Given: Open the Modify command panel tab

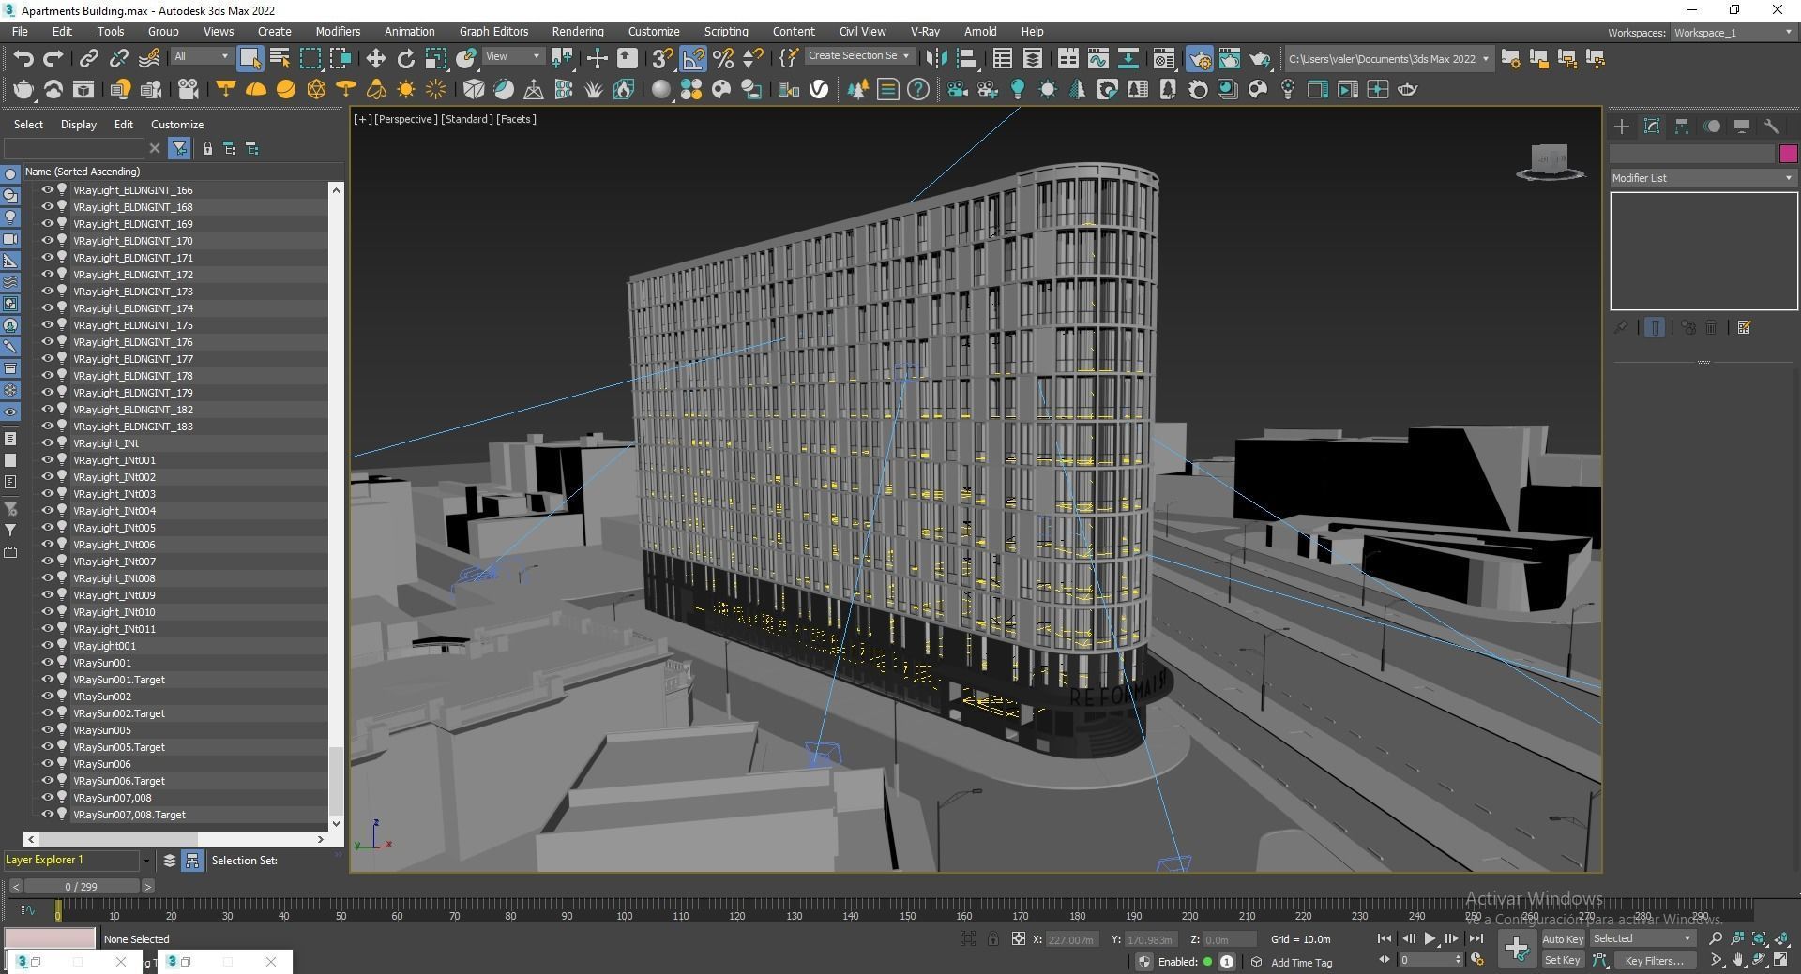Looking at the screenshot, I should [1652, 127].
